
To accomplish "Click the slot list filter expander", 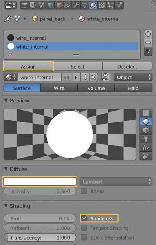I will tap(10, 54).
